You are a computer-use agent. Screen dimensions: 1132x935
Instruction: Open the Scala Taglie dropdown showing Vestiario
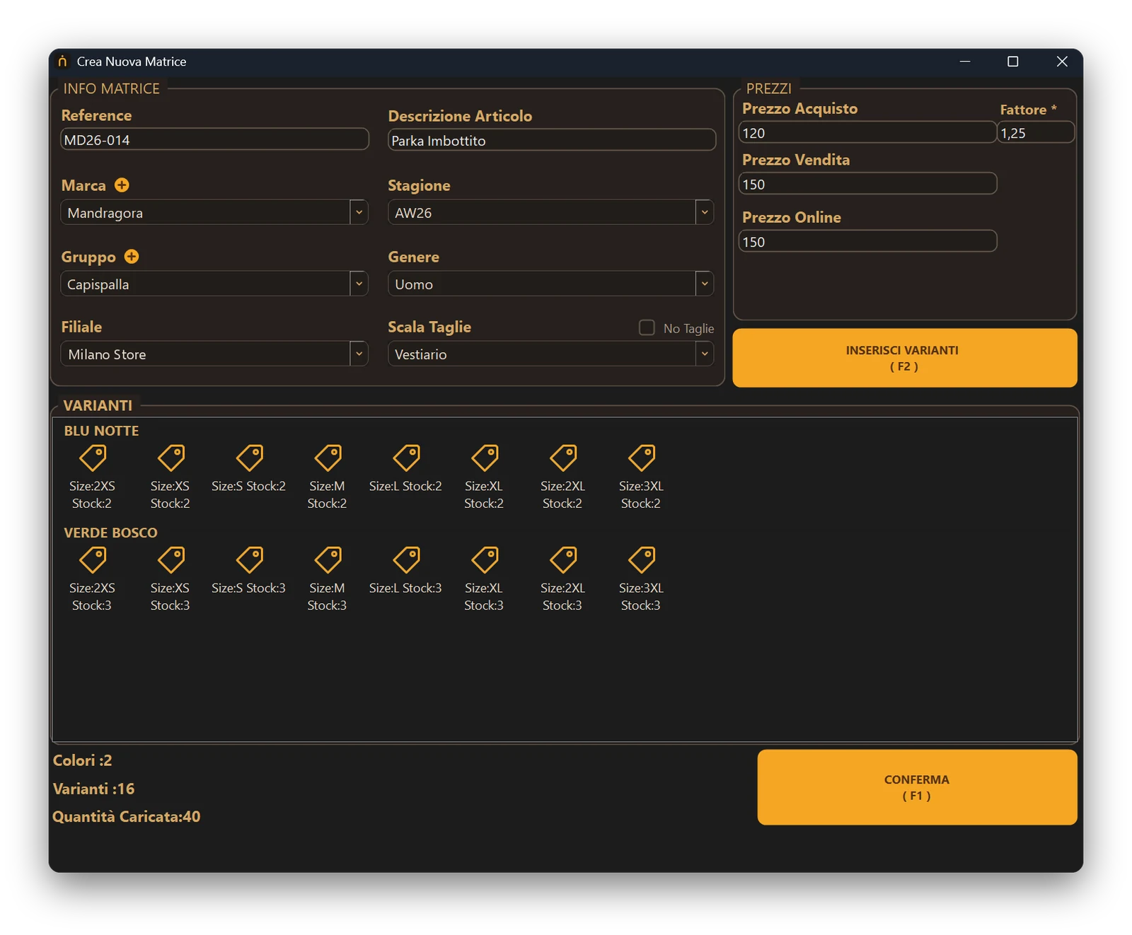tap(550, 354)
